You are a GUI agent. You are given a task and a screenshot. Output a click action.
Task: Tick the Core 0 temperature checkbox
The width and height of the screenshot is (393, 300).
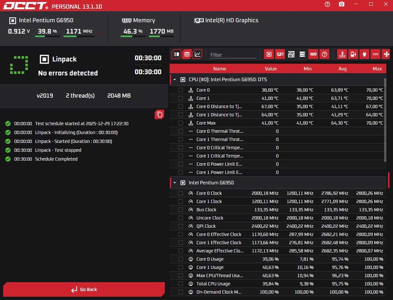pos(181,90)
